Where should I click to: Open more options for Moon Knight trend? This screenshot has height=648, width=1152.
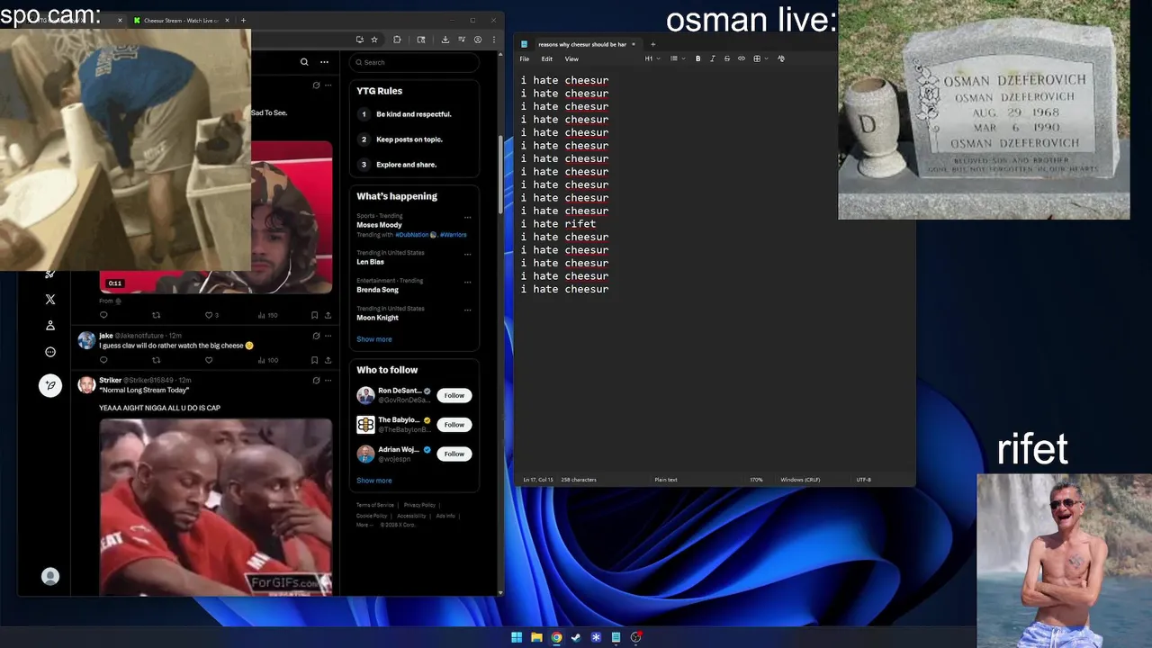467,310
